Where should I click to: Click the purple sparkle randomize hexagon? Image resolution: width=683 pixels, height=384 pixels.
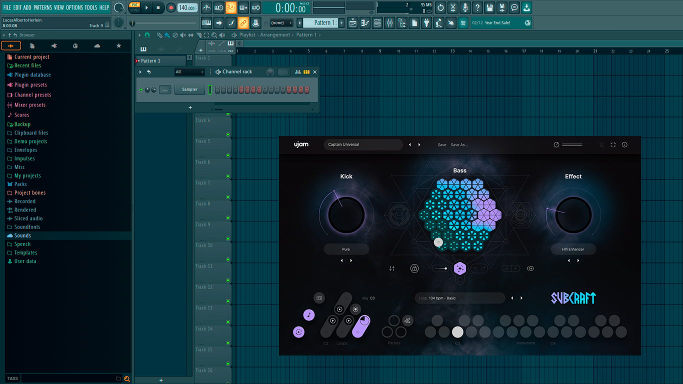coord(460,268)
